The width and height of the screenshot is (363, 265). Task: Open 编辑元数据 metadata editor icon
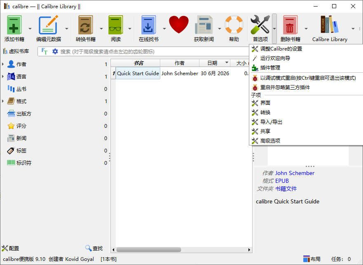pos(48,25)
